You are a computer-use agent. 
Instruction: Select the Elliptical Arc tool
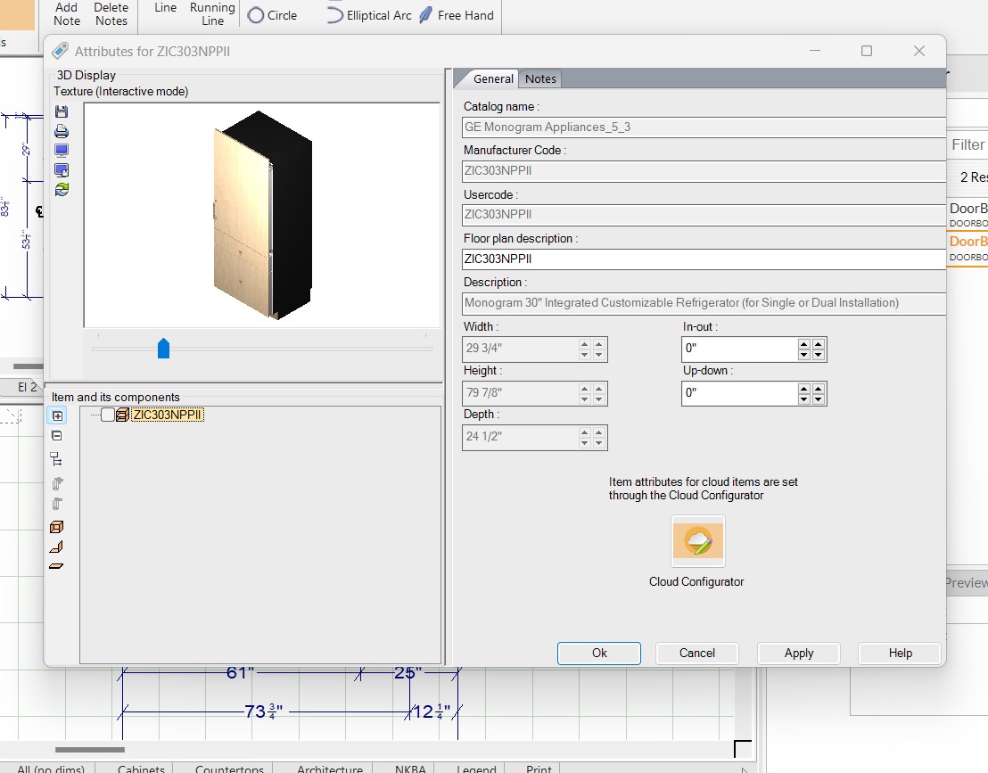(x=369, y=15)
